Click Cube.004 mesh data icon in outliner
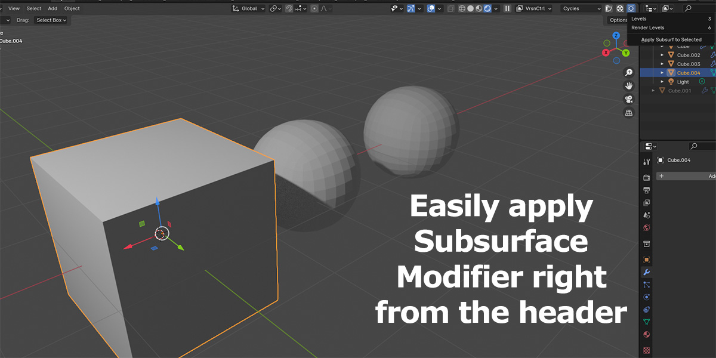716x358 pixels. coord(713,73)
